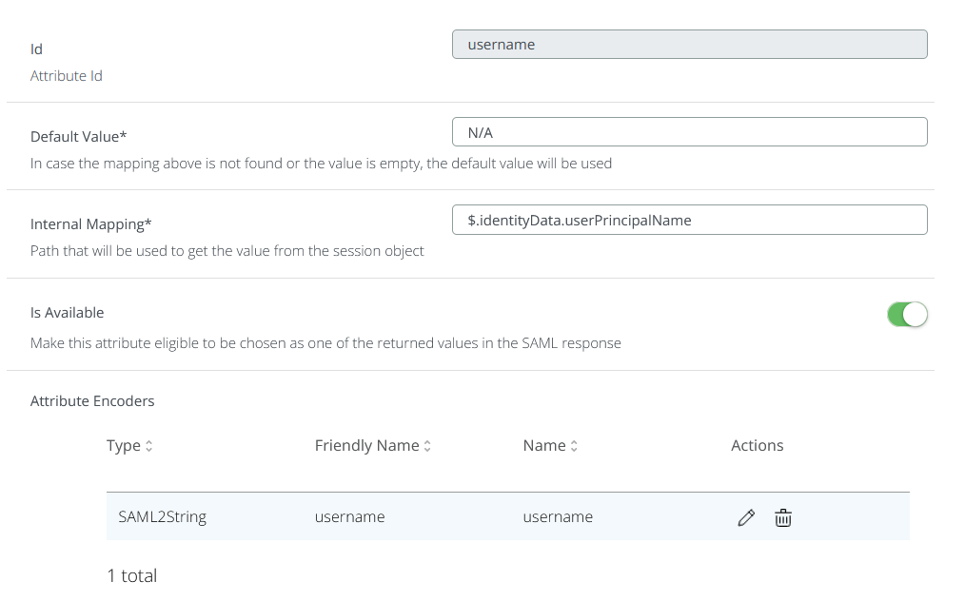Viewport: 965px width, 601px height.
Task: Select the SAML2String type cell
Action: coord(162,517)
